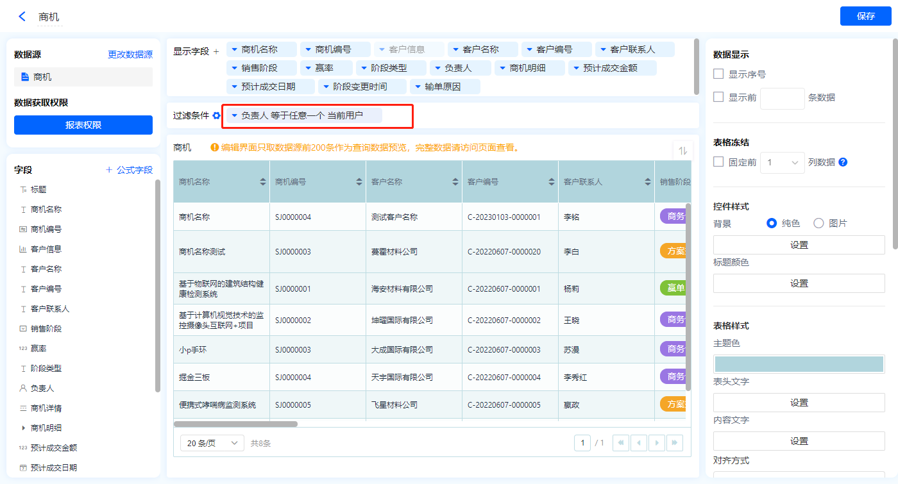Click the plus icon next to 显示字段
This screenshot has height=484, width=898.
click(216, 51)
